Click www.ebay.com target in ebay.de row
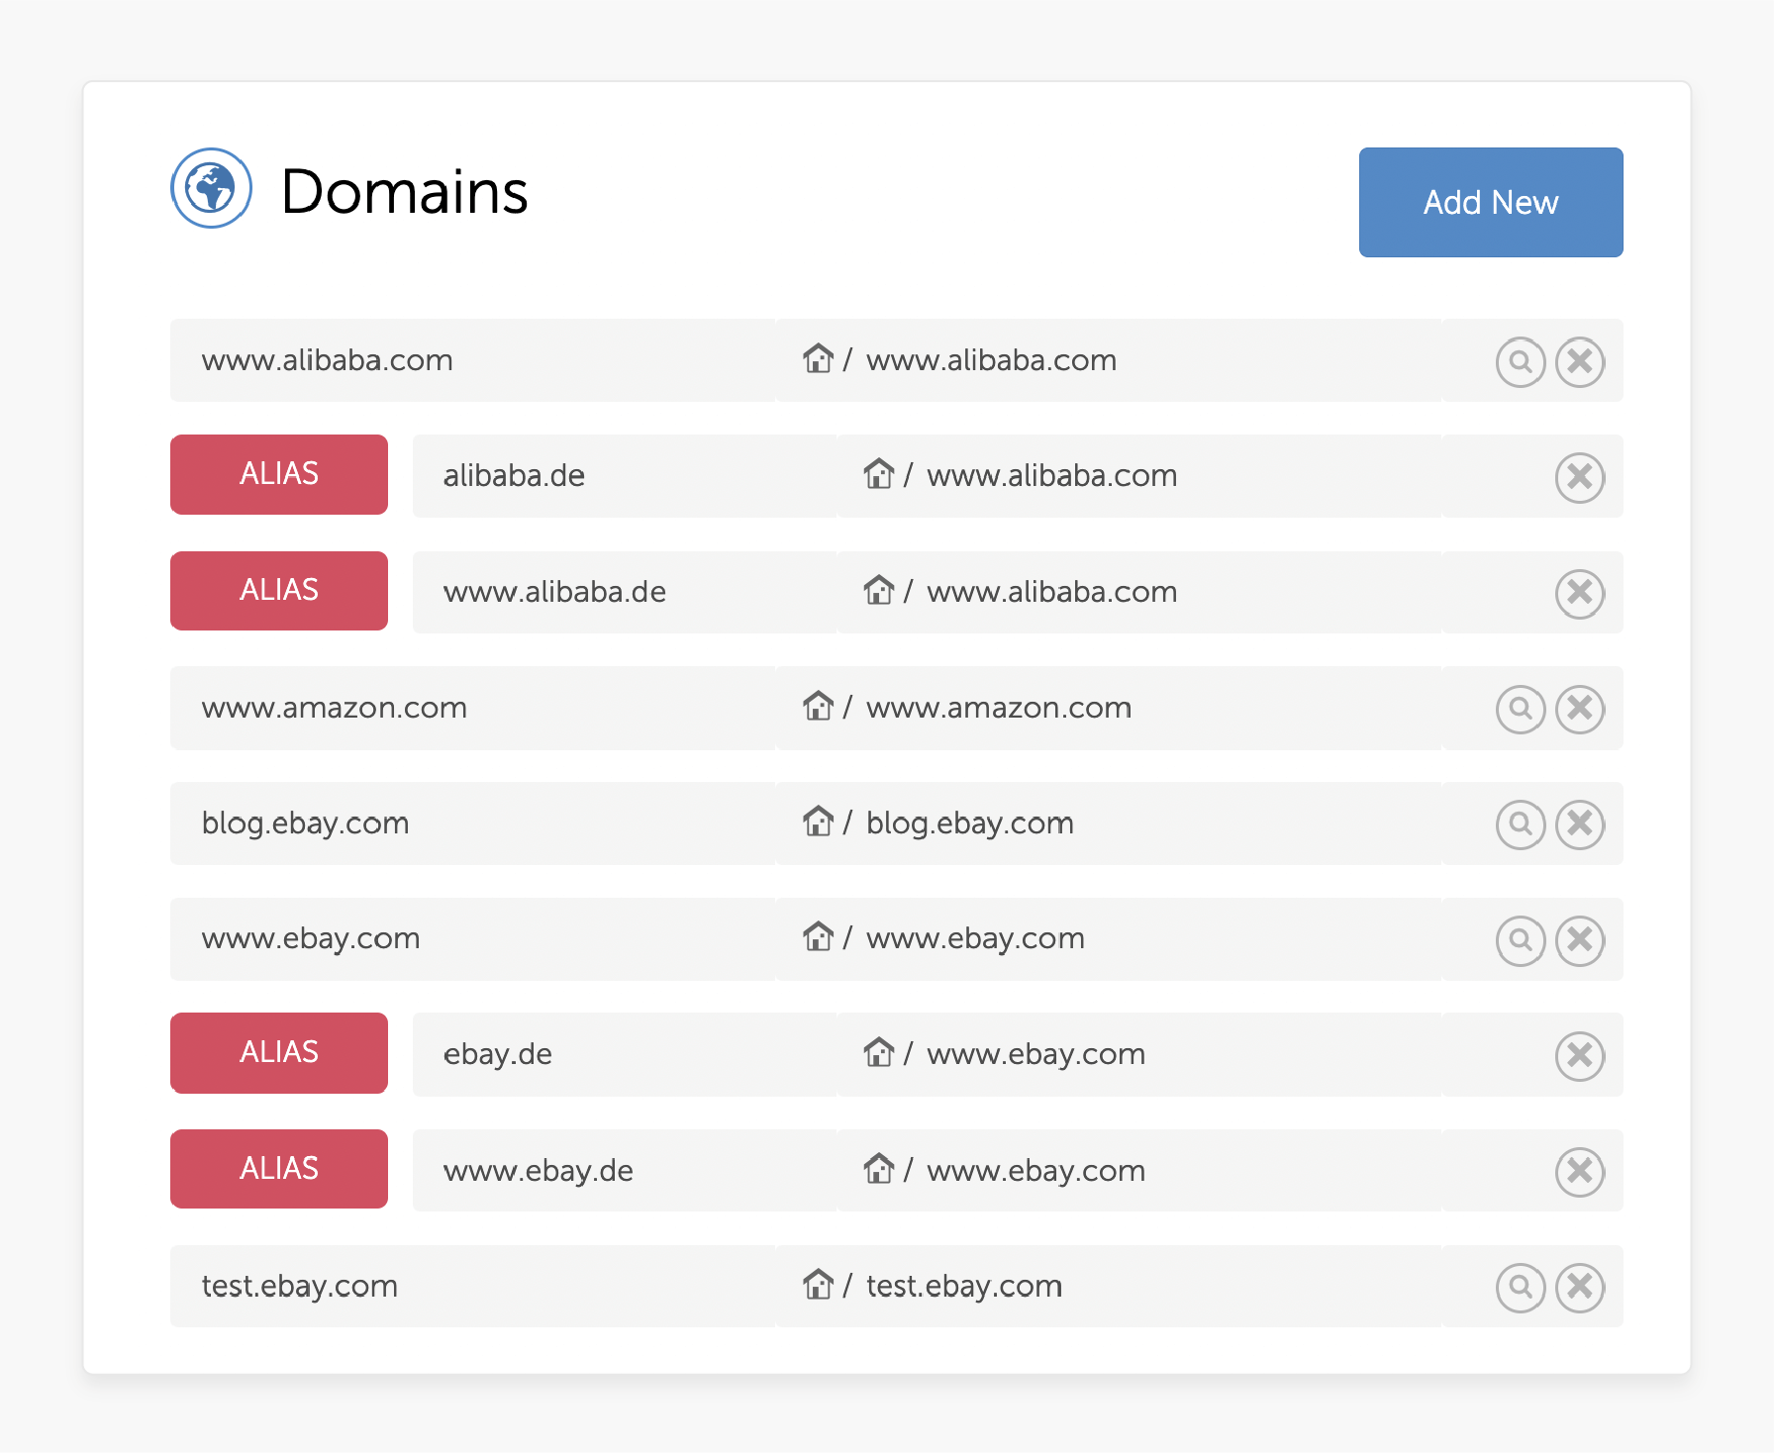Image resolution: width=1774 pixels, height=1453 pixels. coord(1036,1054)
